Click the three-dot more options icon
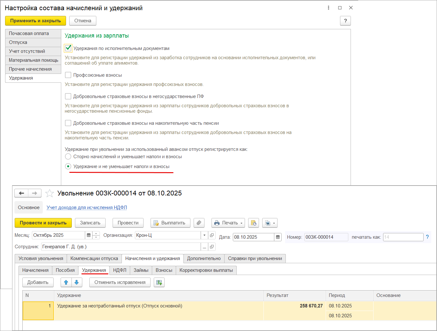 click(329, 8)
